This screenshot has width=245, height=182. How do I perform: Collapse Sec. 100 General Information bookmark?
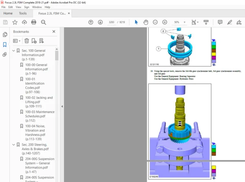tap(13, 50)
